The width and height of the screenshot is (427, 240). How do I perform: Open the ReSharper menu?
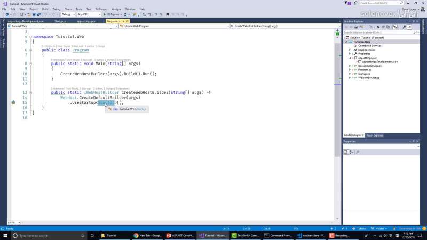coord(101,9)
